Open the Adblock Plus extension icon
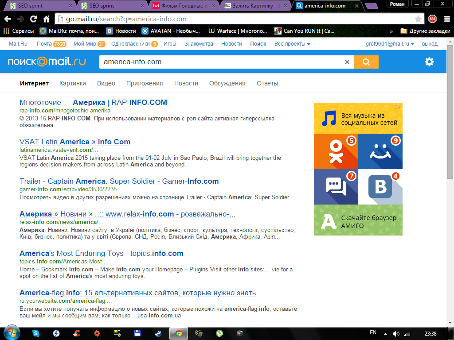This screenshot has height=340, width=454. pyautogui.click(x=432, y=19)
